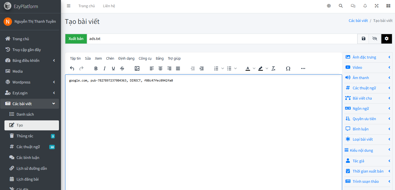This screenshot has height=190, width=395.
Task: Increase paragraph indent
Action: (202, 69)
